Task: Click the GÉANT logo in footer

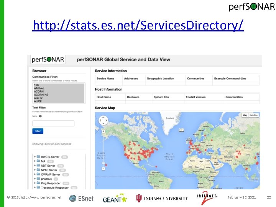Action: pyautogui.click(x=115, y=199)
